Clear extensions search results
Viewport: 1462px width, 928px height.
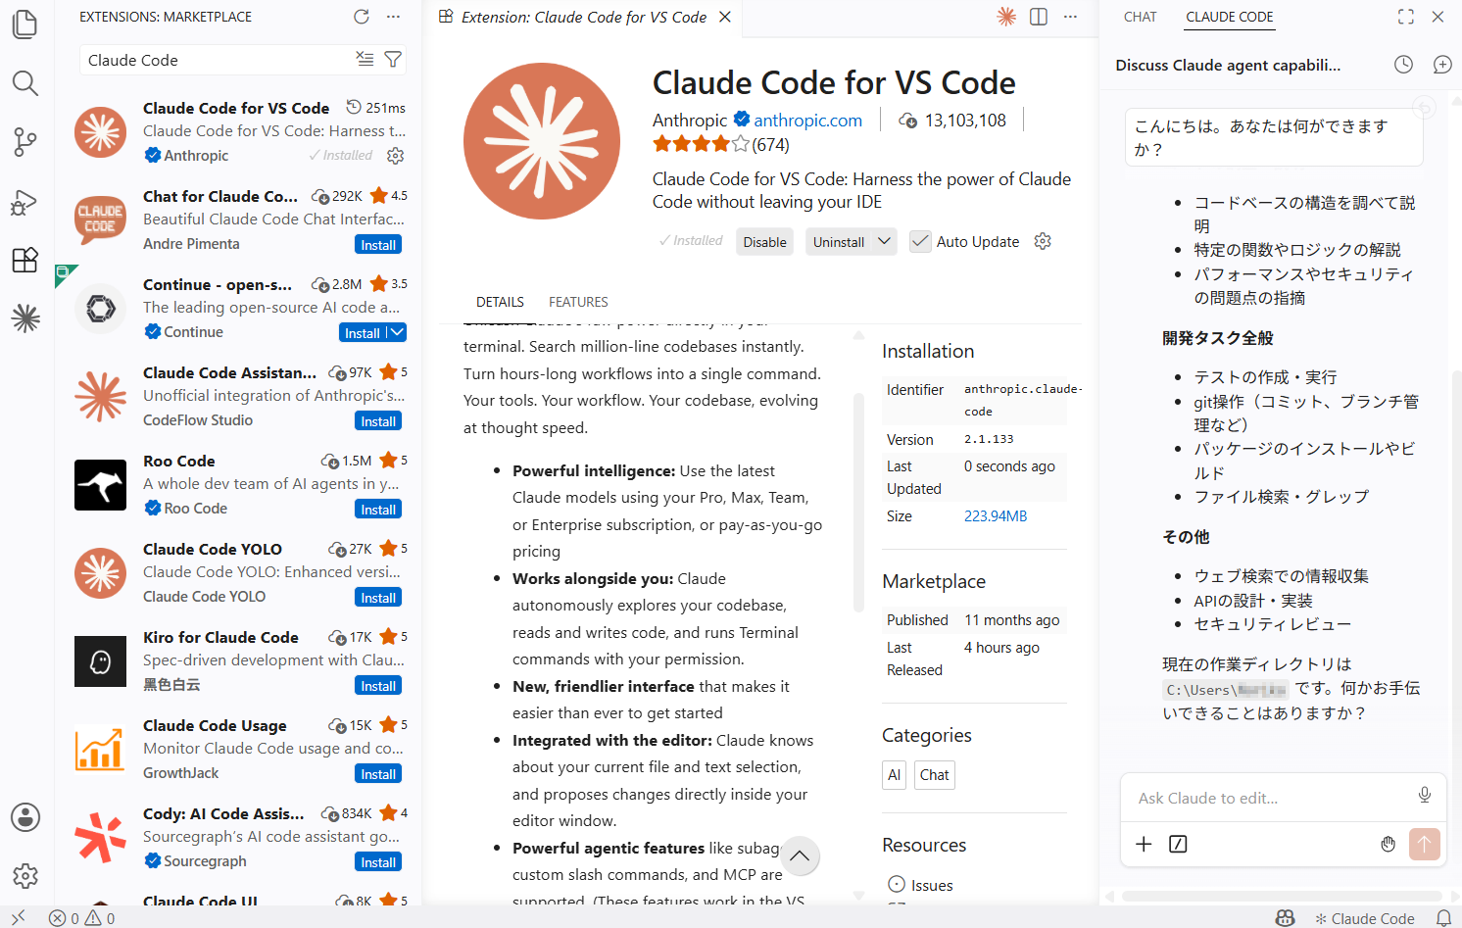coord(365,60)
